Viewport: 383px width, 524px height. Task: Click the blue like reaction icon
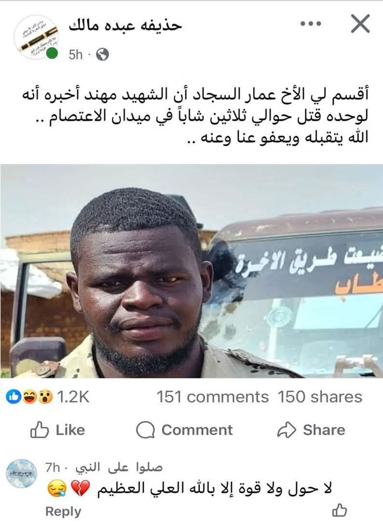tap(14, 397)
